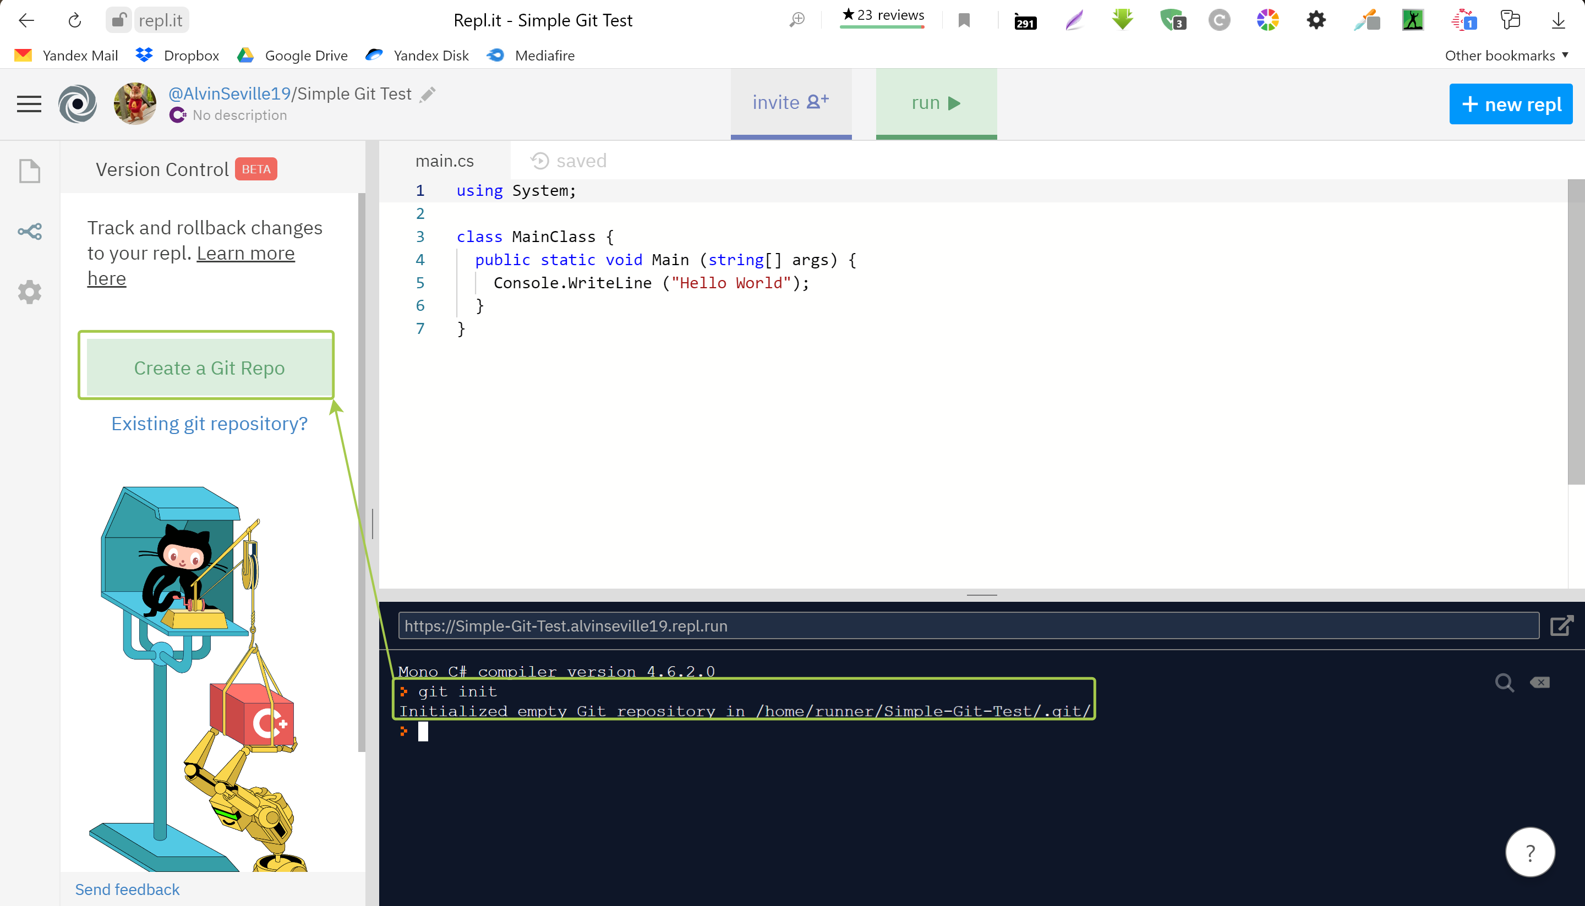Screen dimensions: 1585x906
Task: Open the colorful wheel extension
Action: point(1267,20)
